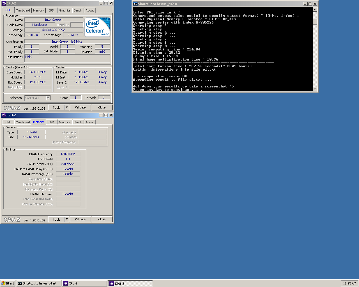Screen dimensions: 359x287
Task: Click the L1 Data cache size 16 KBytes
Action: pos(82,72)
